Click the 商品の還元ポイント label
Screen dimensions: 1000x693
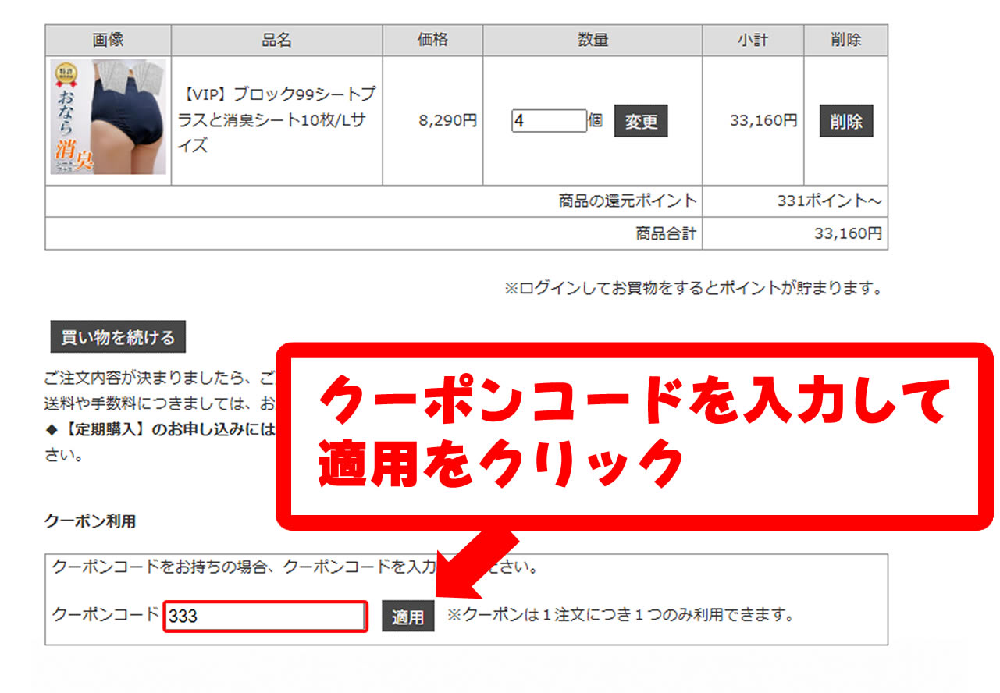[x=628, y=201]
